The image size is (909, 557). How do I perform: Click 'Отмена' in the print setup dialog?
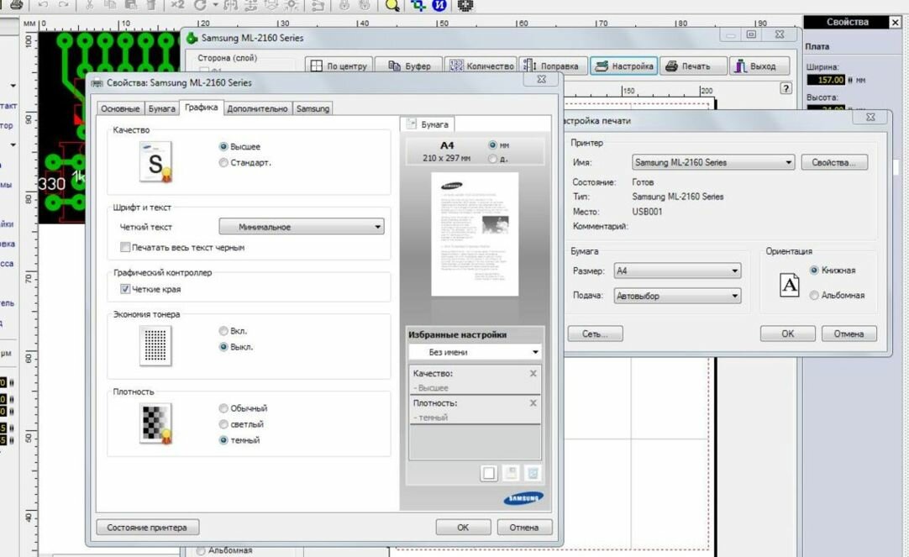(849, 334)
